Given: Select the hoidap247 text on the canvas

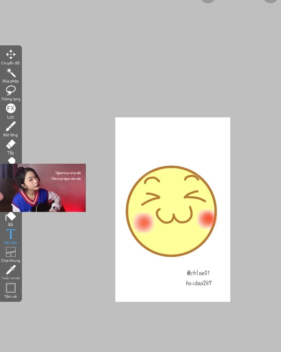Looking at the screenshot, I should (199, 283).
